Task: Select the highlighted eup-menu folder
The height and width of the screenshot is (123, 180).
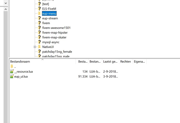Action: coord(49,14)
